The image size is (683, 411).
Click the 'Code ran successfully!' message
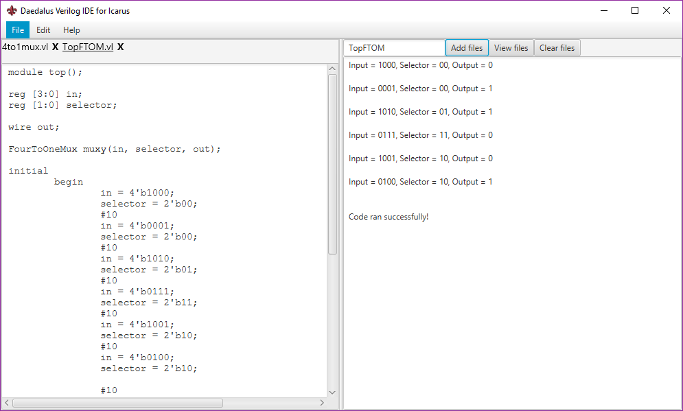pyautogui.click(x=389, y=217)
